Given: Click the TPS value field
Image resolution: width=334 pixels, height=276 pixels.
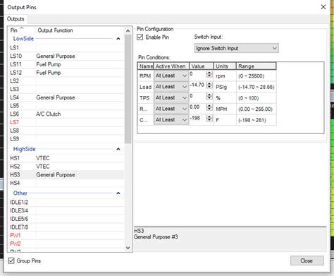Looking at the screenshot, I should pyautogui.click(x=198, y=96).
